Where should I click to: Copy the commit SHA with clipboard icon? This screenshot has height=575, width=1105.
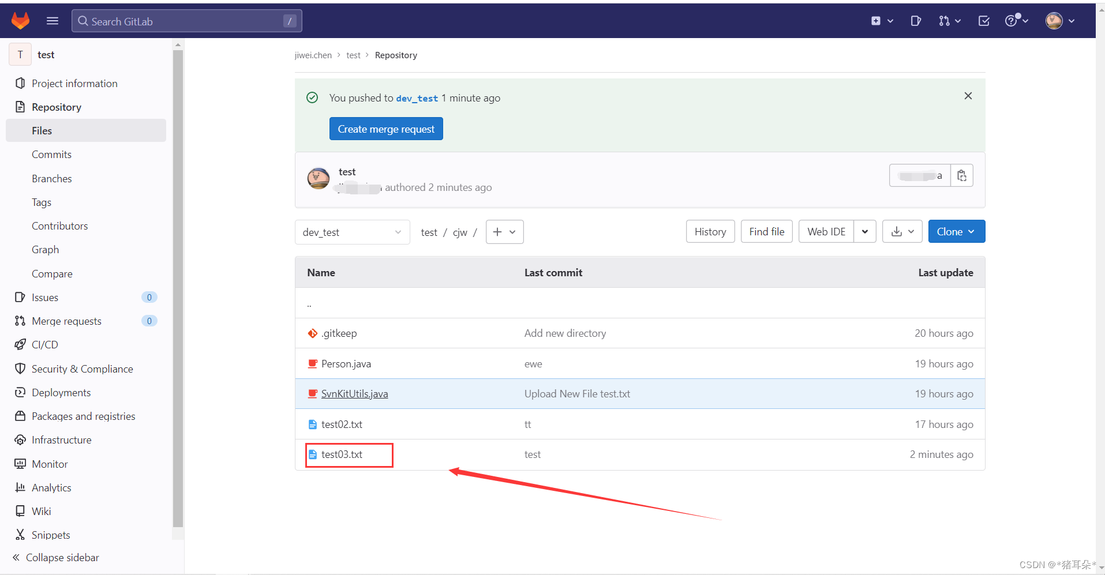[x=961, y=175]
